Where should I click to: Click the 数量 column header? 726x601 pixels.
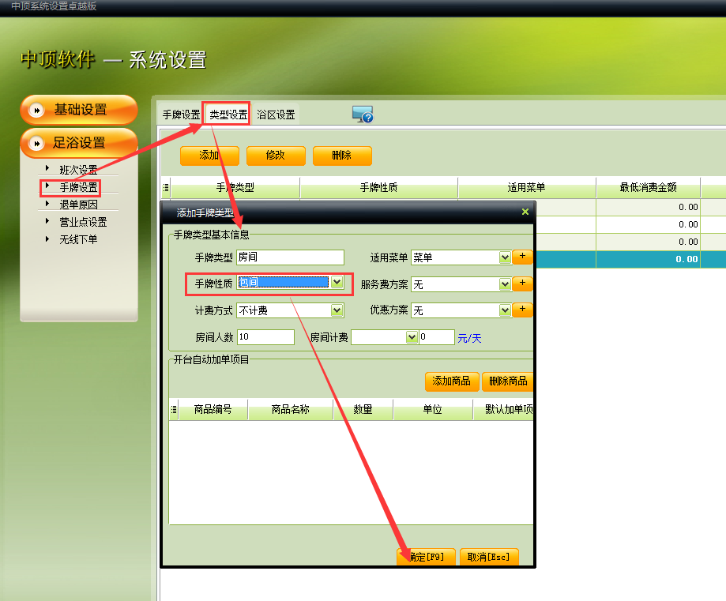(363, 409)
